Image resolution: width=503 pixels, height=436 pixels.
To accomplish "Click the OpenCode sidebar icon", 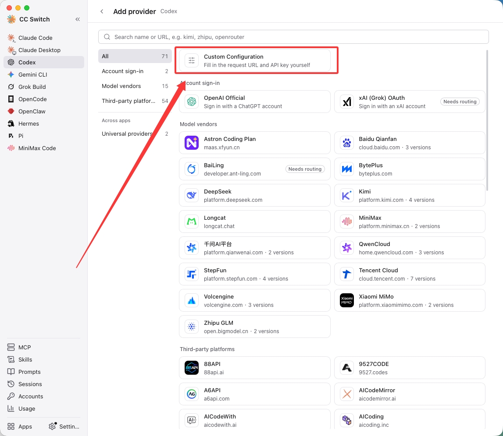I will click(x=11, y=99).
